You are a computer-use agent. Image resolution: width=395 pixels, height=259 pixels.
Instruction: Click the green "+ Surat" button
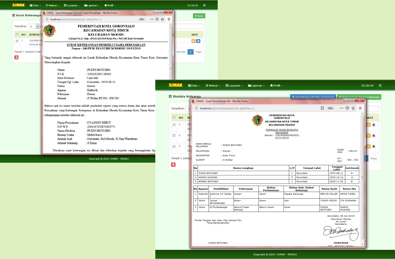click(x=199, y=16)
